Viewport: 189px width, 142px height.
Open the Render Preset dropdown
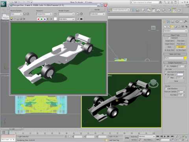coord(67,14)
